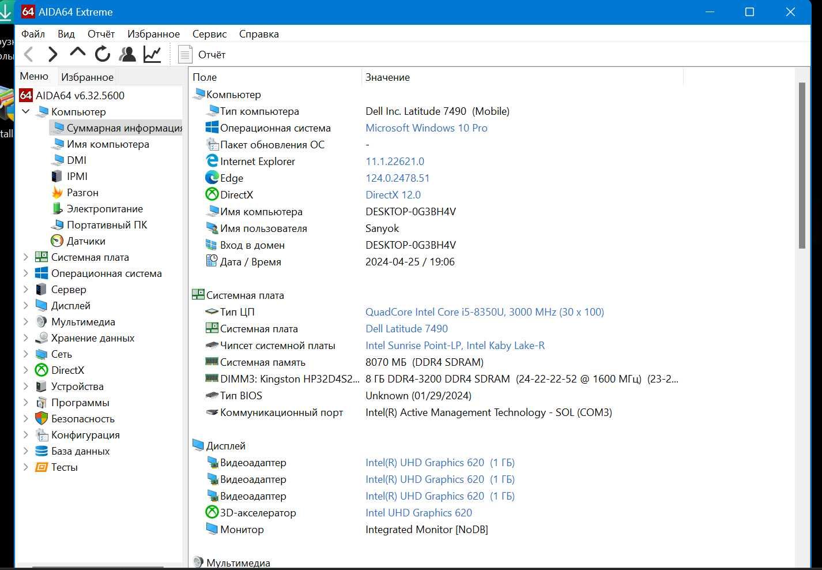Select Суммарная информация tree item
The width and height of the screenshot is (822, 570).
tap(124, 127)
